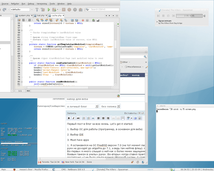Click the Stop Macro Recording icon

(x=87, y=20)
